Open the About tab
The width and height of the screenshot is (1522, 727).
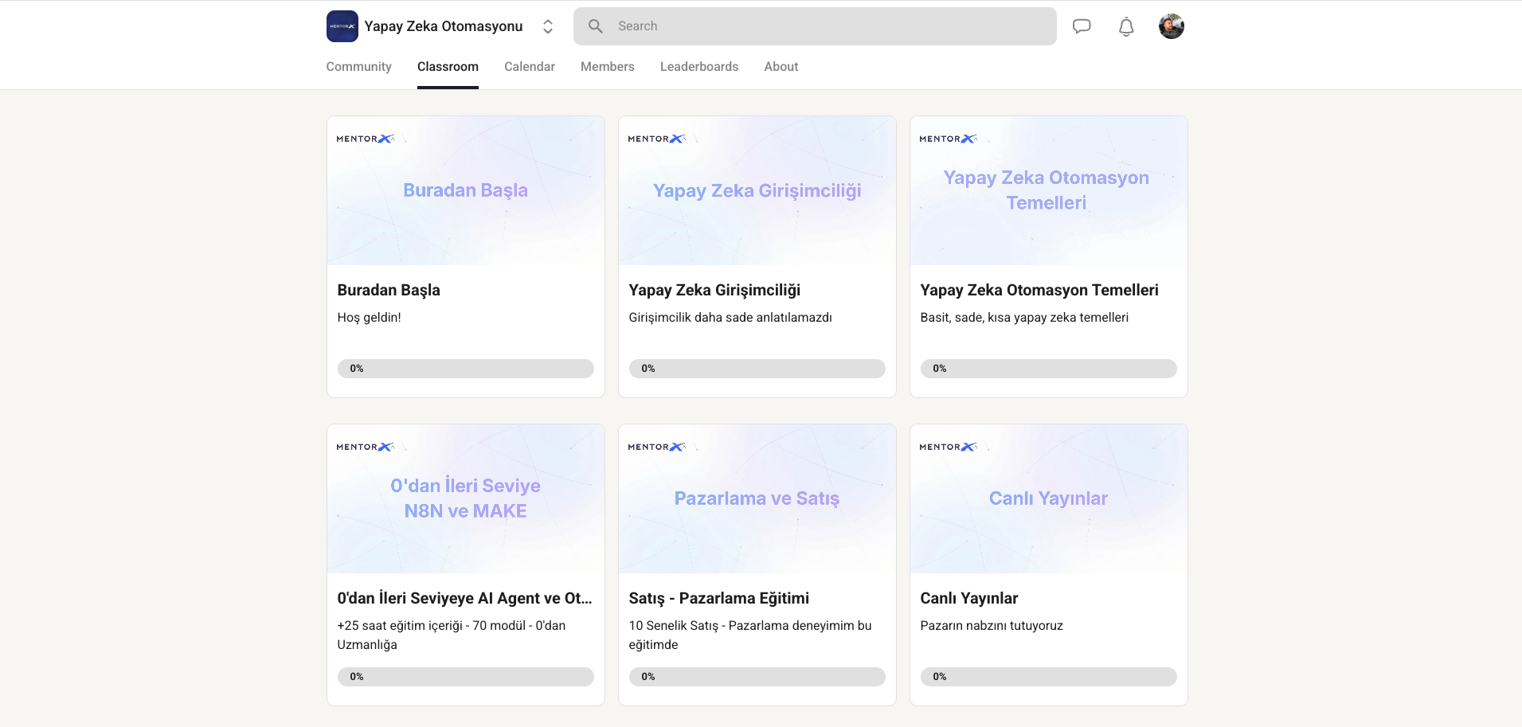[x=781, y=67]
